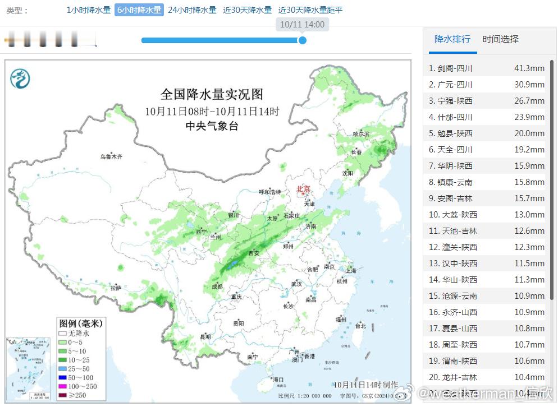Click the 西安 label on the map
The width and height of the screenshot is (558, 407).
pyautogui.click(x=254, y=253)
